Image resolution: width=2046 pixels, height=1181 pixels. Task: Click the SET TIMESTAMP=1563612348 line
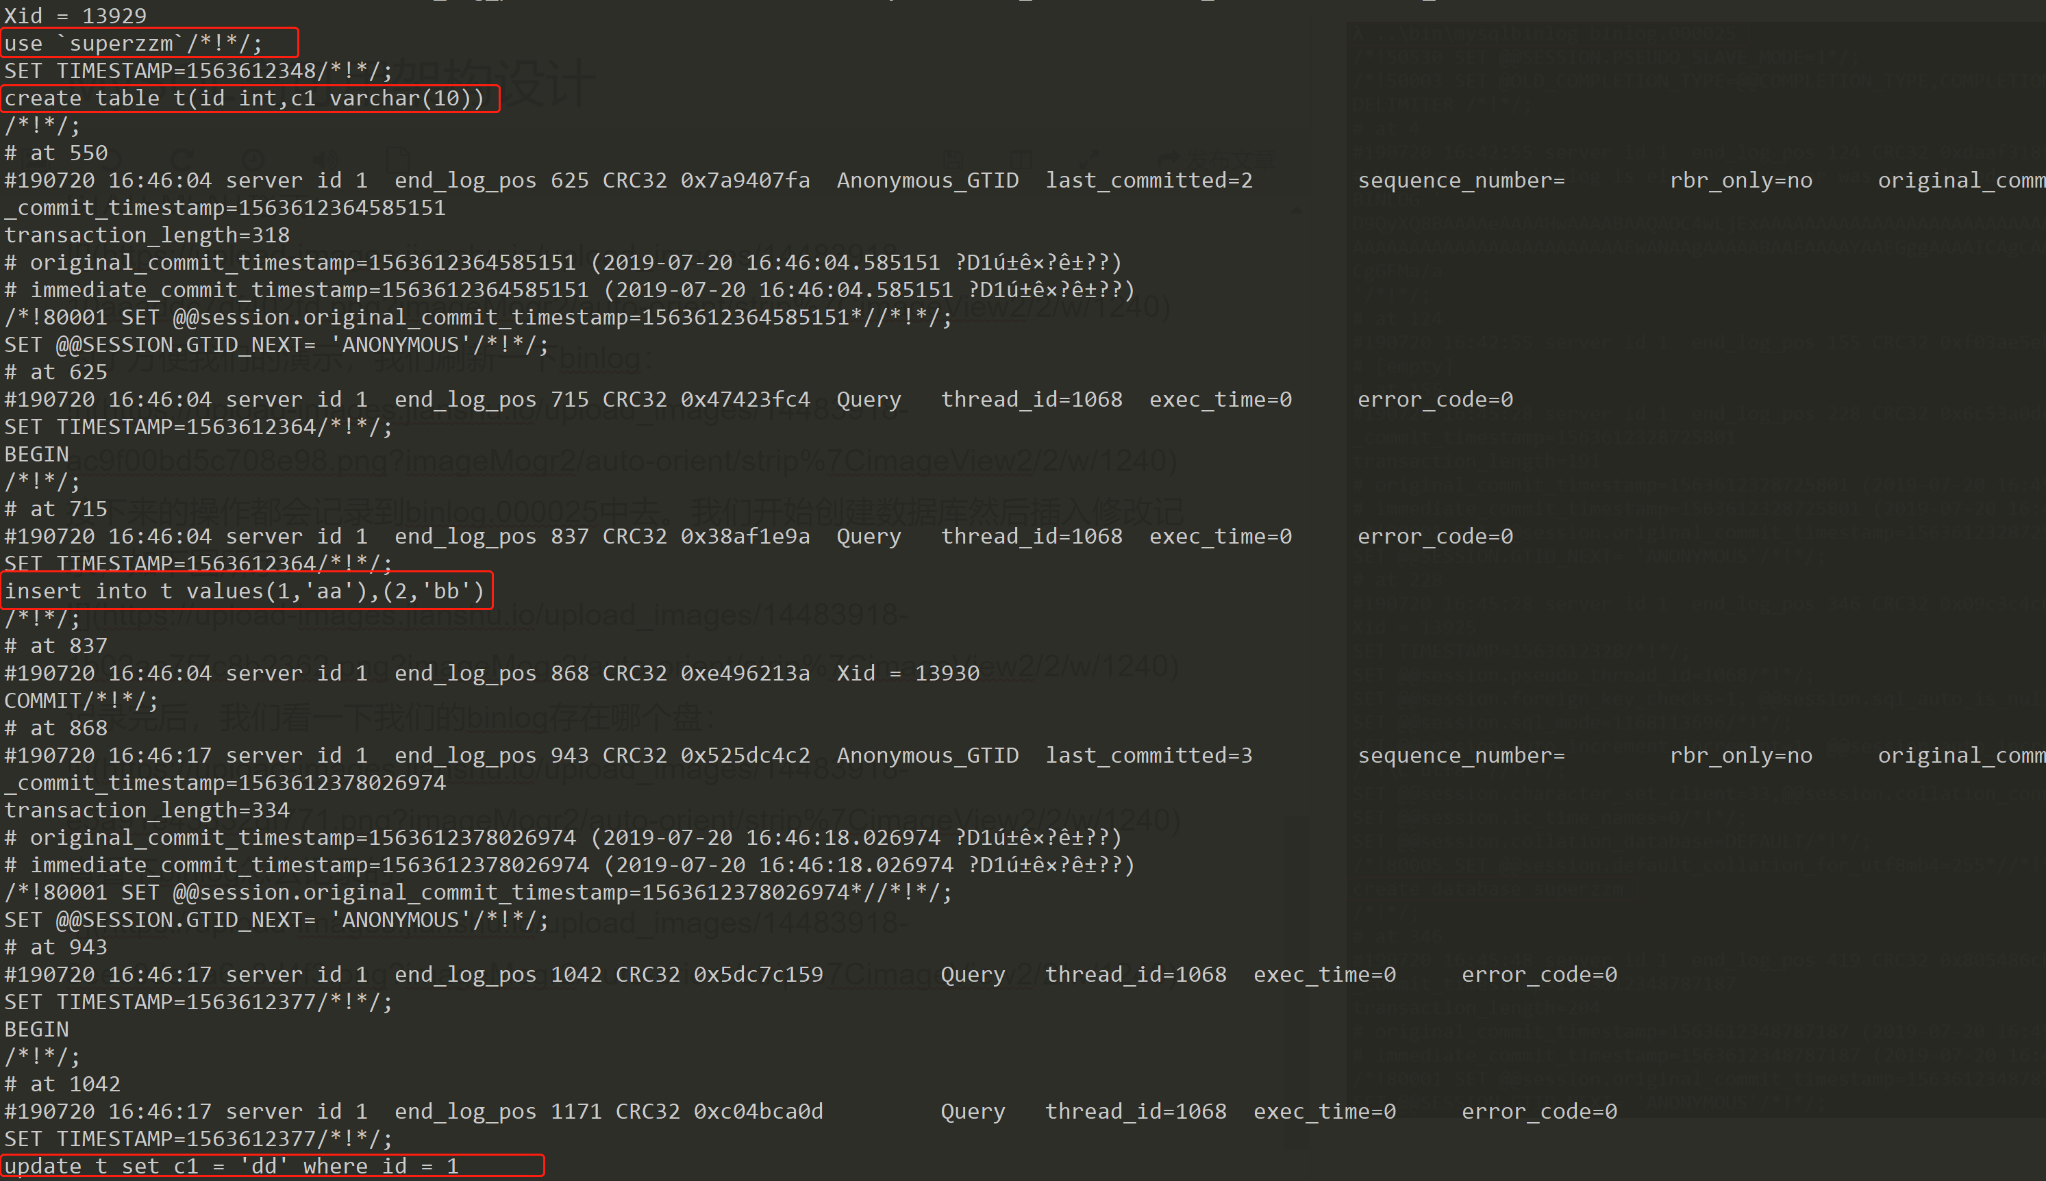tap(198, 71)
